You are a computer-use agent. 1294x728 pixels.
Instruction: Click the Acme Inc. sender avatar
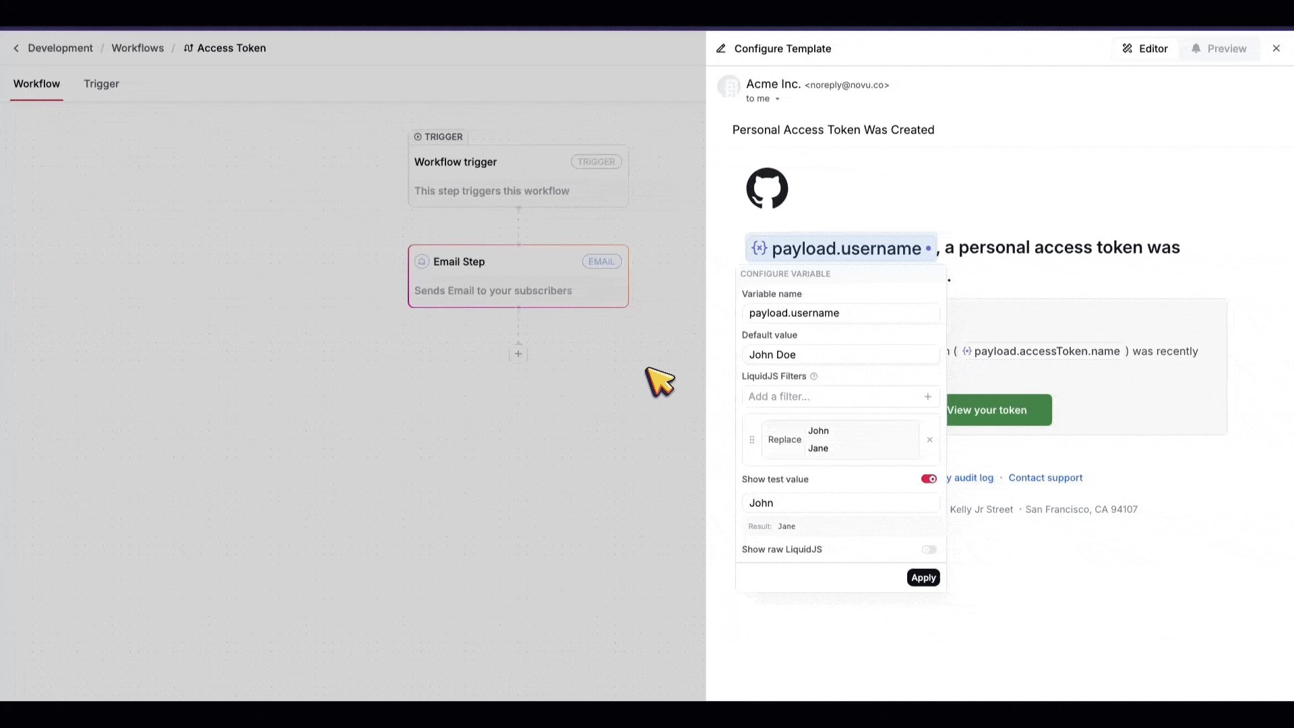click(x=729, y=87)
